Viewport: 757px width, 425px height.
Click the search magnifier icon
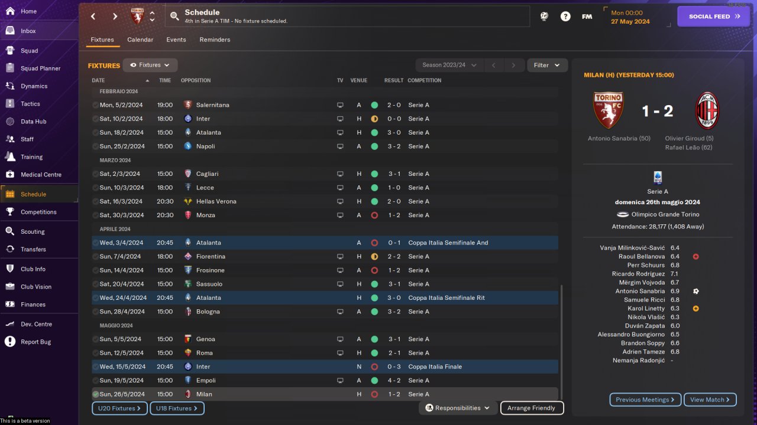coord(174,17)
